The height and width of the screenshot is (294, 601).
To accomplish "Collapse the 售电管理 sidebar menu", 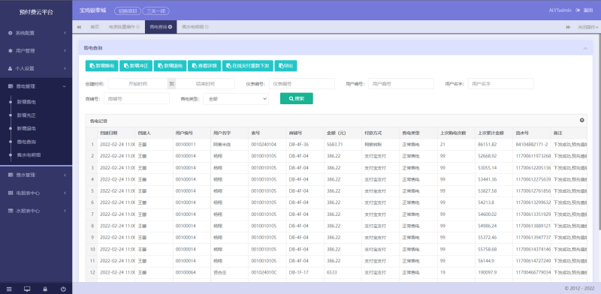I will [36, 86].
